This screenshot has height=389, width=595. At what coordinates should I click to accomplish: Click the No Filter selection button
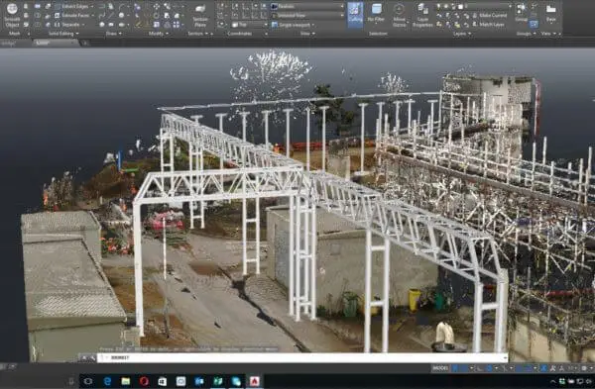(377, 15)
